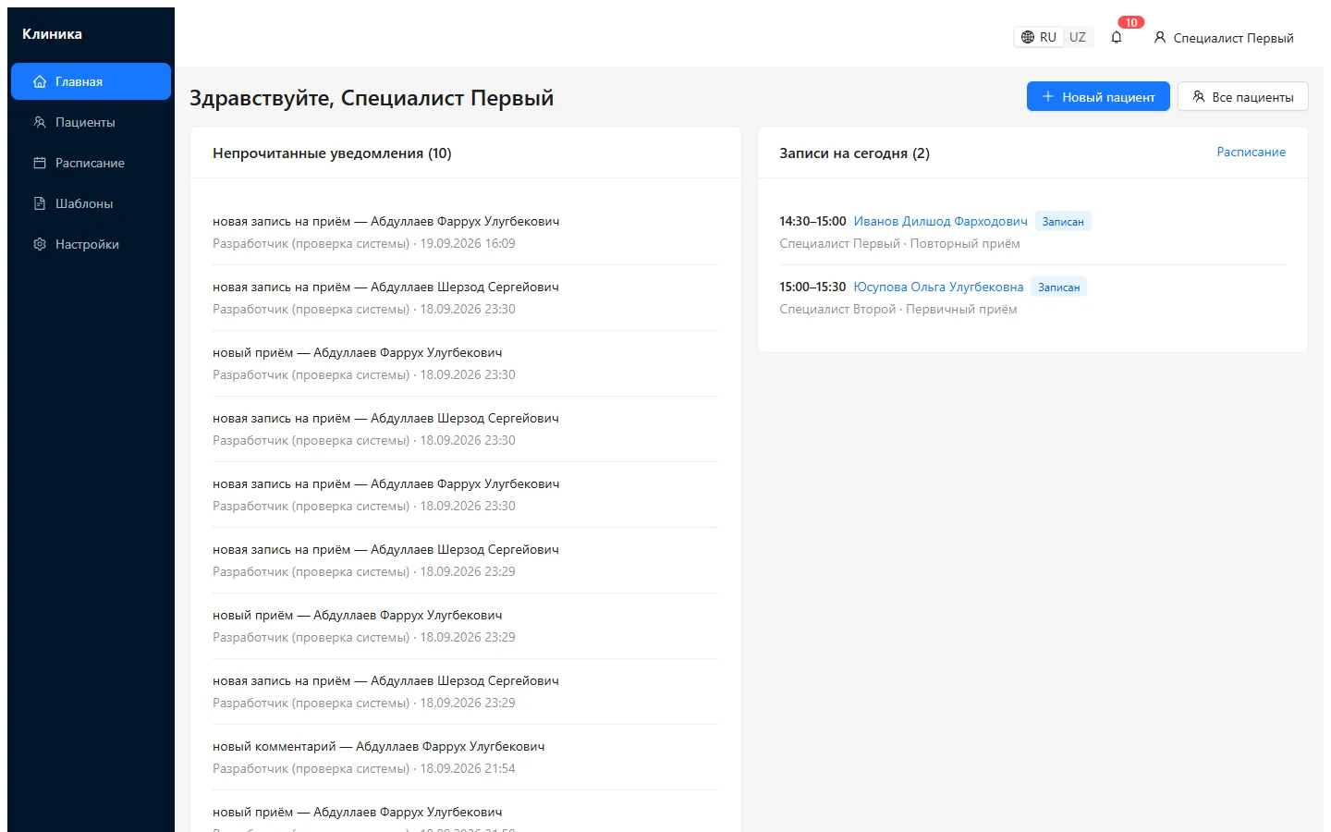
Task: Click the calendar icon for Расписание in sidebar
Action: tap(40, 163)
